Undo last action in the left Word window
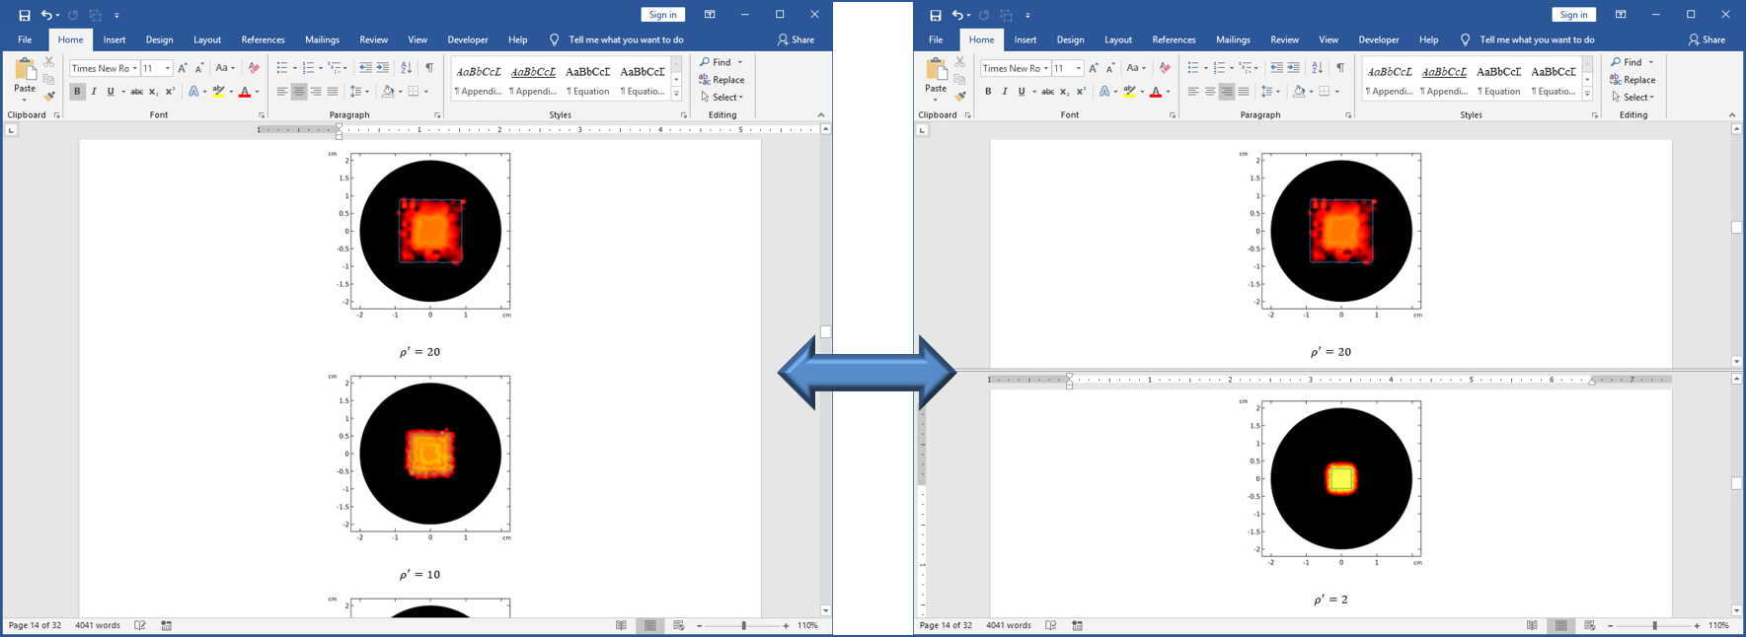The width and height of the screenshot is (1746, 637). click(45, 15)
